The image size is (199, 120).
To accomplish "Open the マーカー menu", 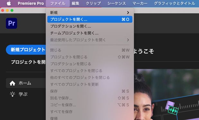I will point(140,4).
